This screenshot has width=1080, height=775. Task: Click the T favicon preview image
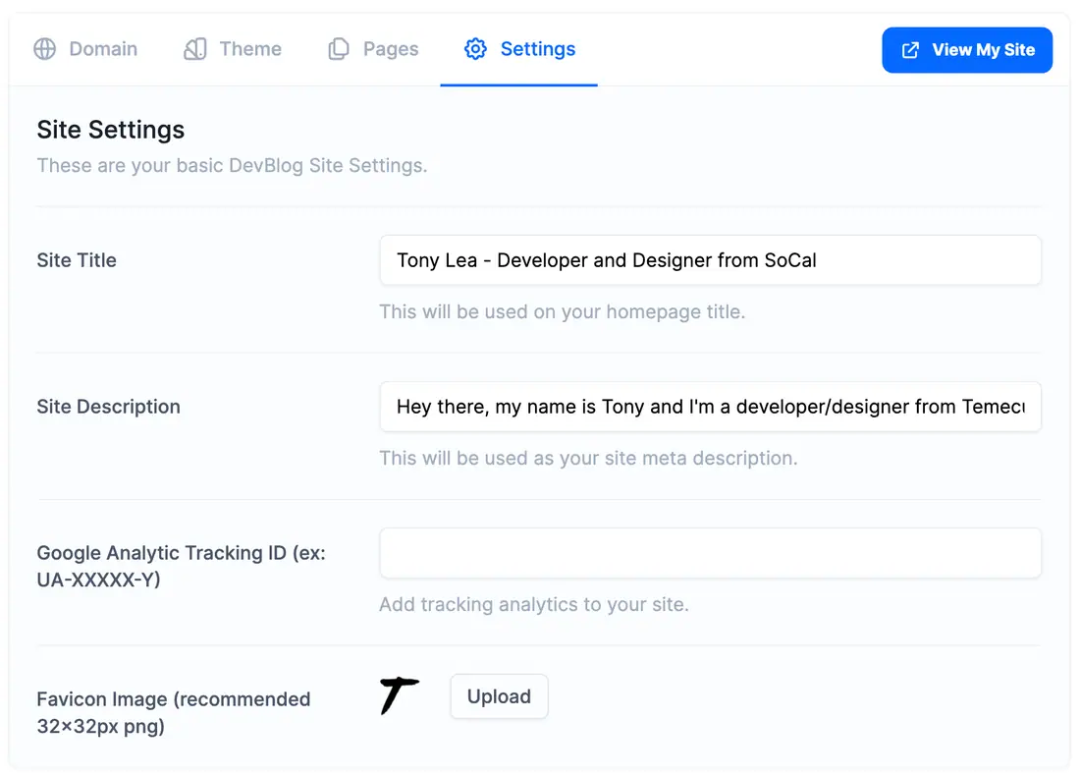click(x=399, y=695)
